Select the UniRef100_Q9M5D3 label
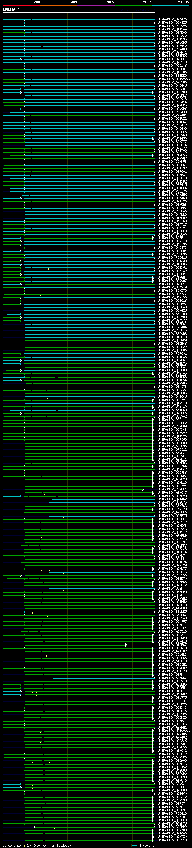 click(x=172, y=463)
